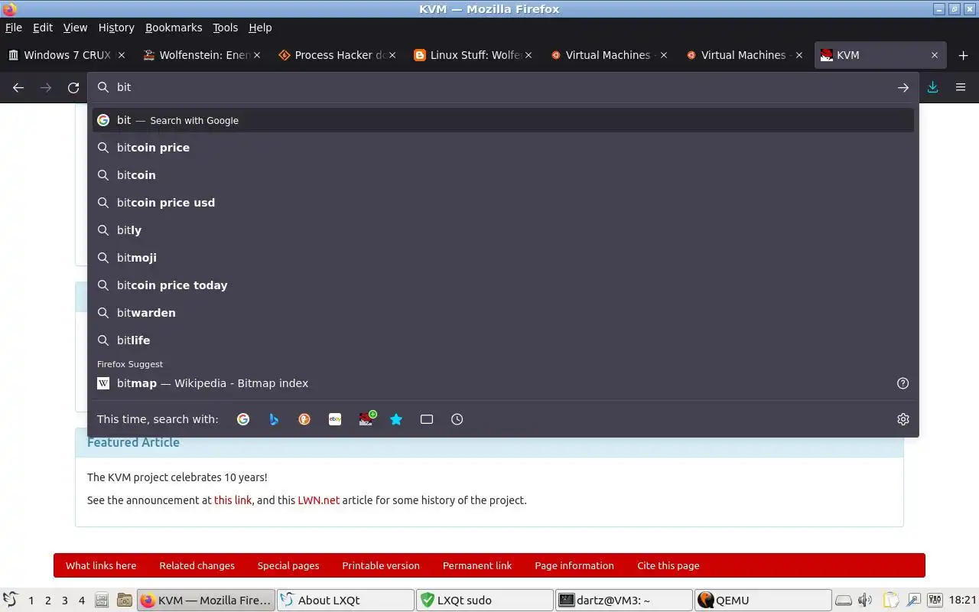Switch to Linux Stuff: Wolfenstein tab
This screenshot has height=612, width=979.
click(x=473, y=55)
